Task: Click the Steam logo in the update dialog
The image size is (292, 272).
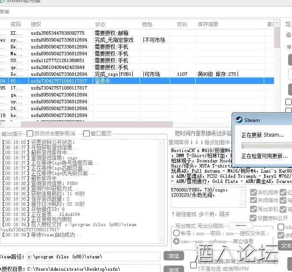Action: click(239, 120)
